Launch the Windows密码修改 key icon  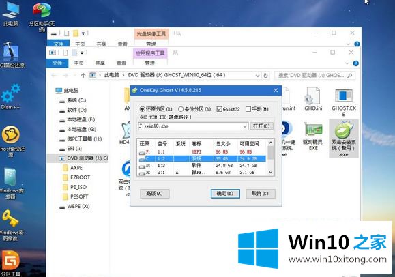coord(11,224)
